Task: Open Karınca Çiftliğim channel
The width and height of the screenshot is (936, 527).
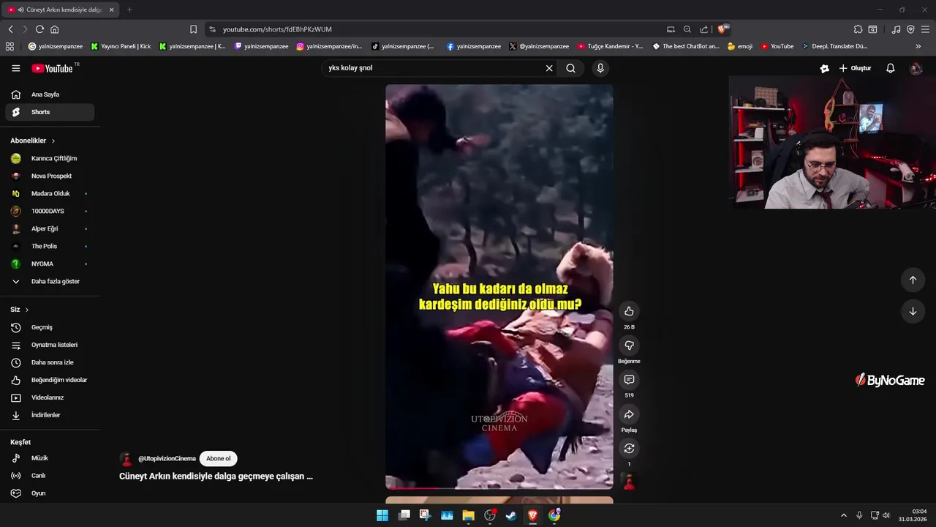Action: point(50,158)
